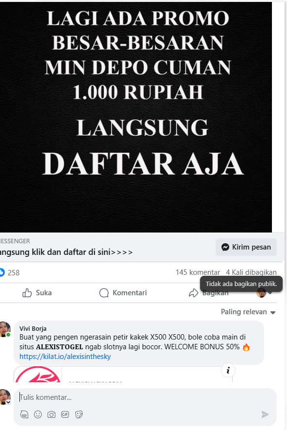Insert an emoji with the smiley icon

(38, 414)
